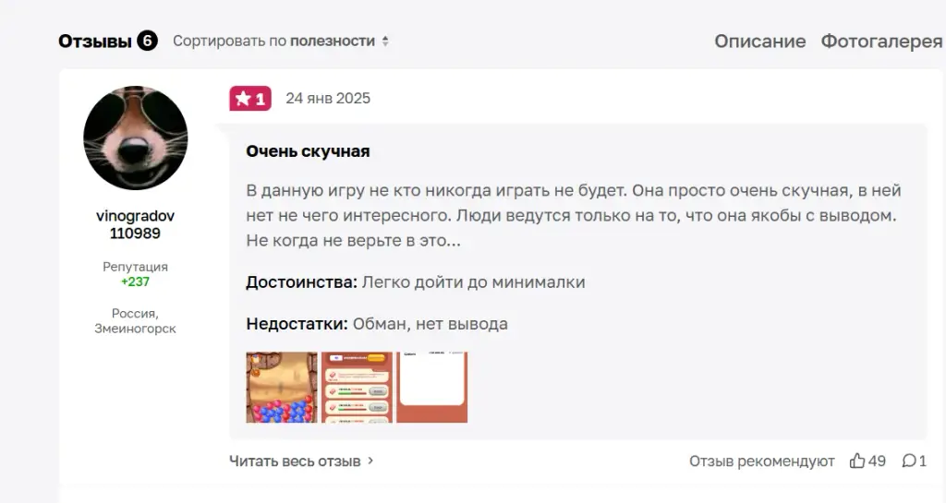946x503 pixels.
Task: Click the reputation value +237
Action: [135, 281]
